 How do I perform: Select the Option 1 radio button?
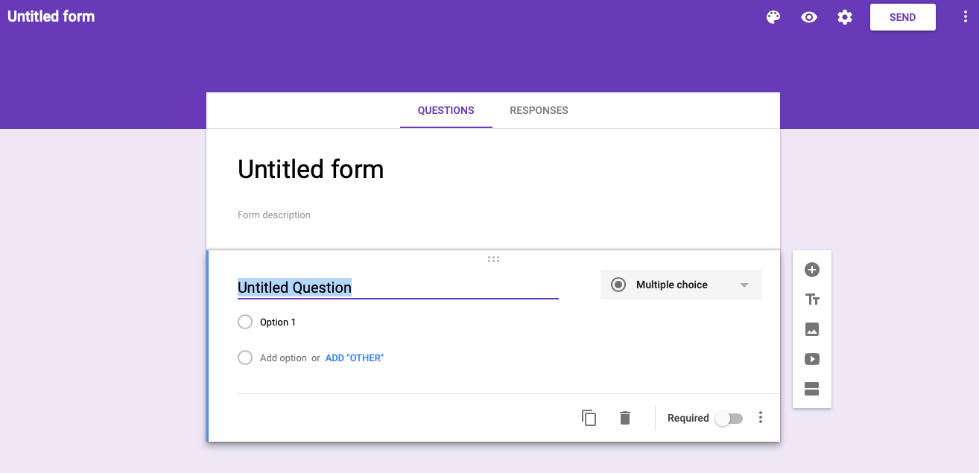[245, 322]
